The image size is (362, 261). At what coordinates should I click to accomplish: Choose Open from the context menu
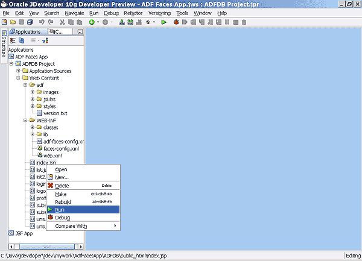pyautogui.click(x=83, y=169)
